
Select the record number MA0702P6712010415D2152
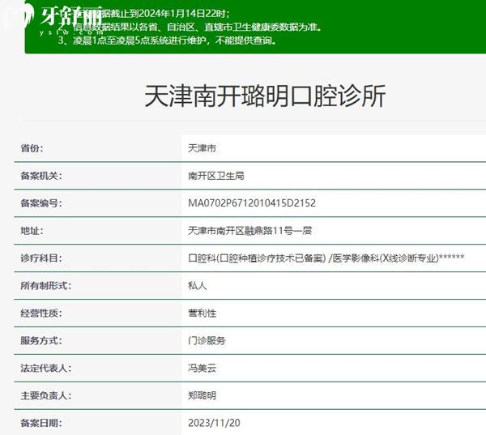coord(252,203)
